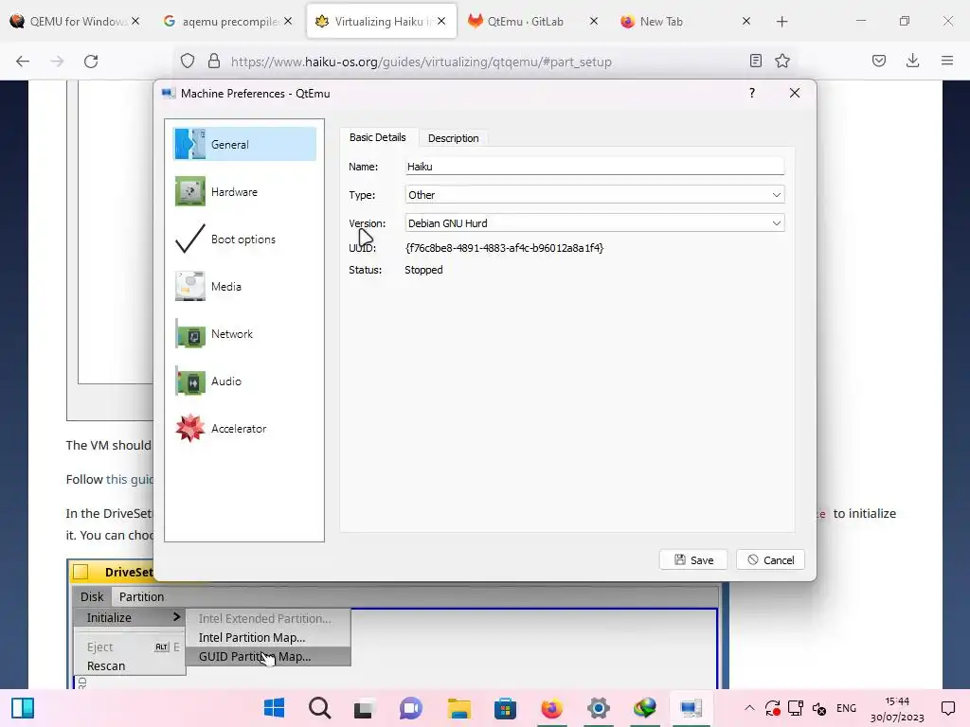Image resolution: width=970 pixels, height=727 pixels.
Task: Click the sync tray icon with the red dot
Action: 772,708
